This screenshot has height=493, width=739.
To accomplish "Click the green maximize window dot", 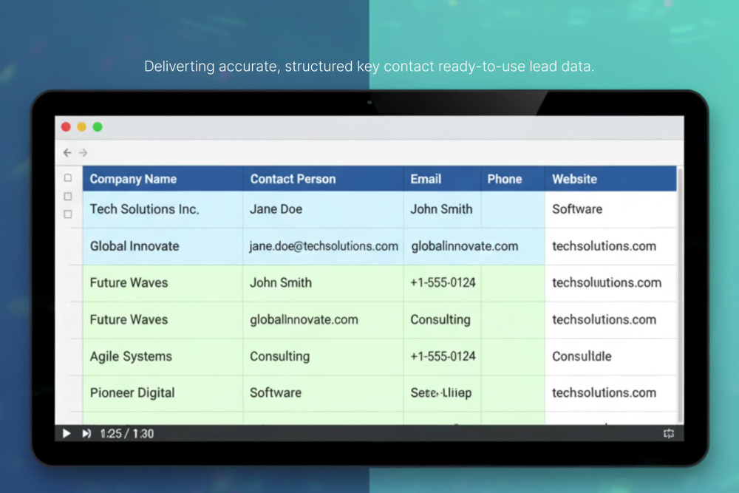I will tap(98, 127).
